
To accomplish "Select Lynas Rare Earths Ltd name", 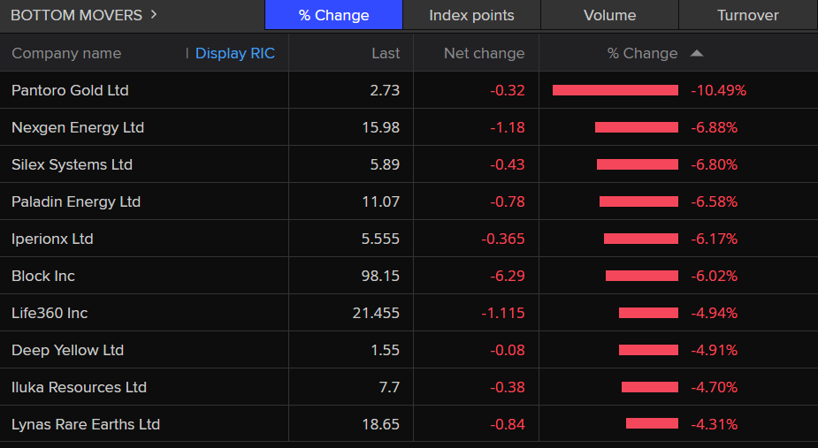I will pyautogui.click(x=86, y=424).
